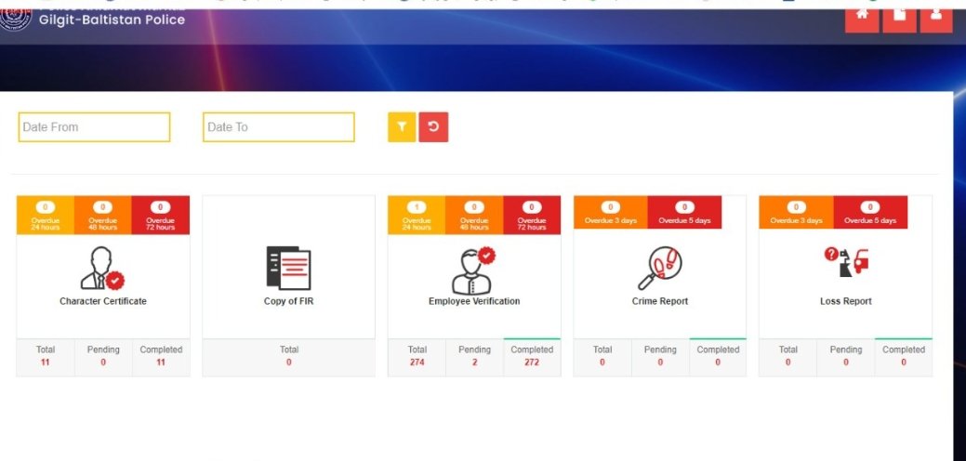The width and height of the screenshot is (966, 461).
Task: Click Gilgit-Baltistan Police title text
Action: click(x=112, y=20)
